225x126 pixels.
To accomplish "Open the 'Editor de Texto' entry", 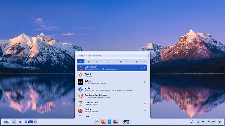I will 112,103.
